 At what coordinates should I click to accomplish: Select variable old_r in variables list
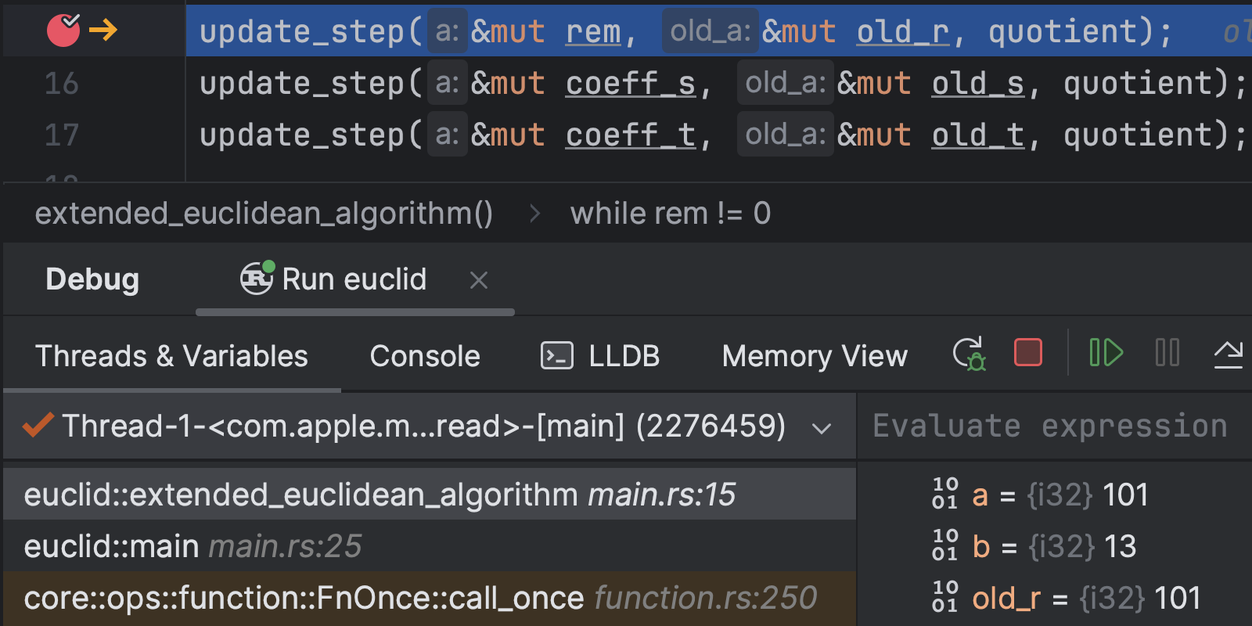tap(1006, 599)
